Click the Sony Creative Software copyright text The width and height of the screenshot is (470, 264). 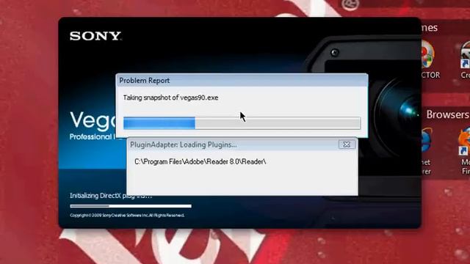pos(127,215)
